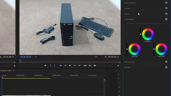Click the 00:00:43:11 duration timecode
The height and width of the screenshot is (96, 171).
114,57
